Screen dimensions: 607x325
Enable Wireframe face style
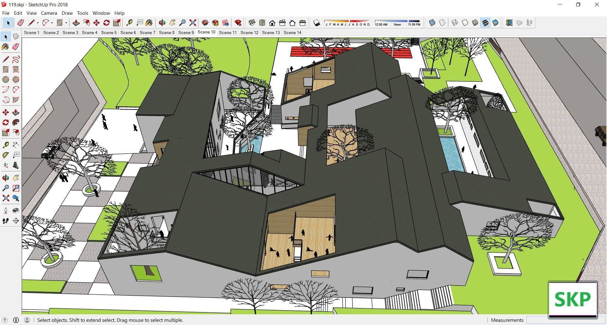(x=455, y=23)
